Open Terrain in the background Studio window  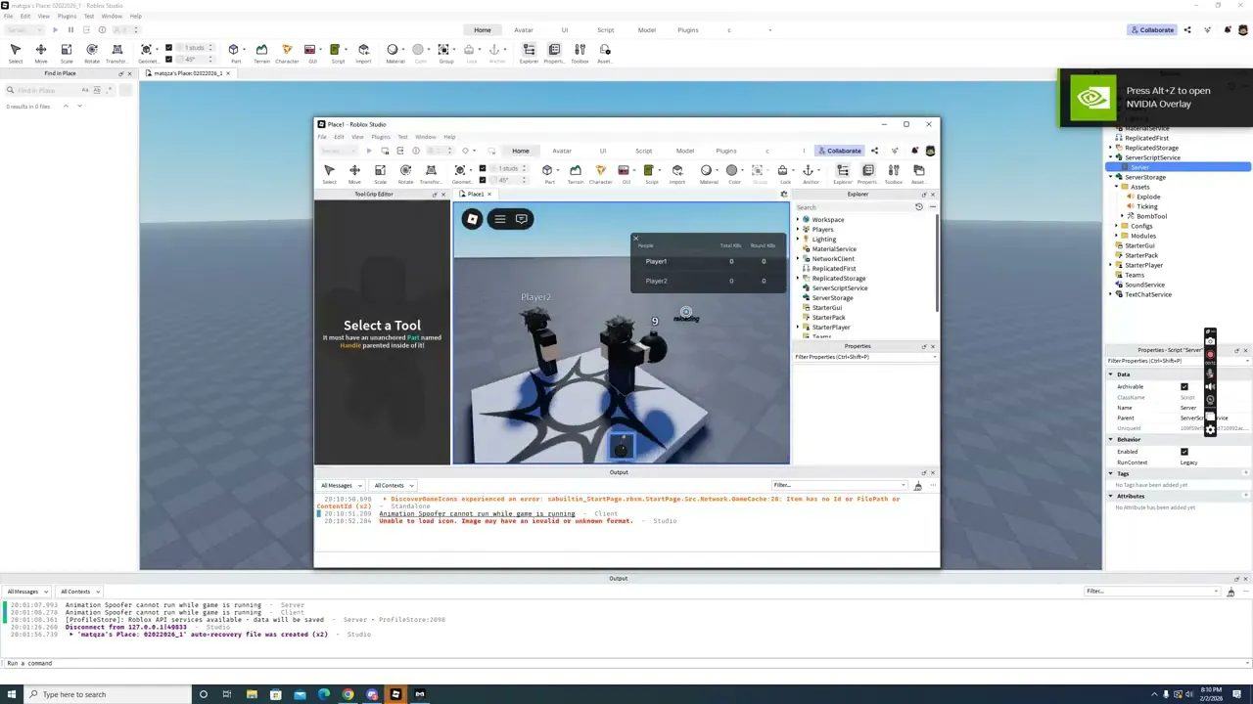(261, 53)
